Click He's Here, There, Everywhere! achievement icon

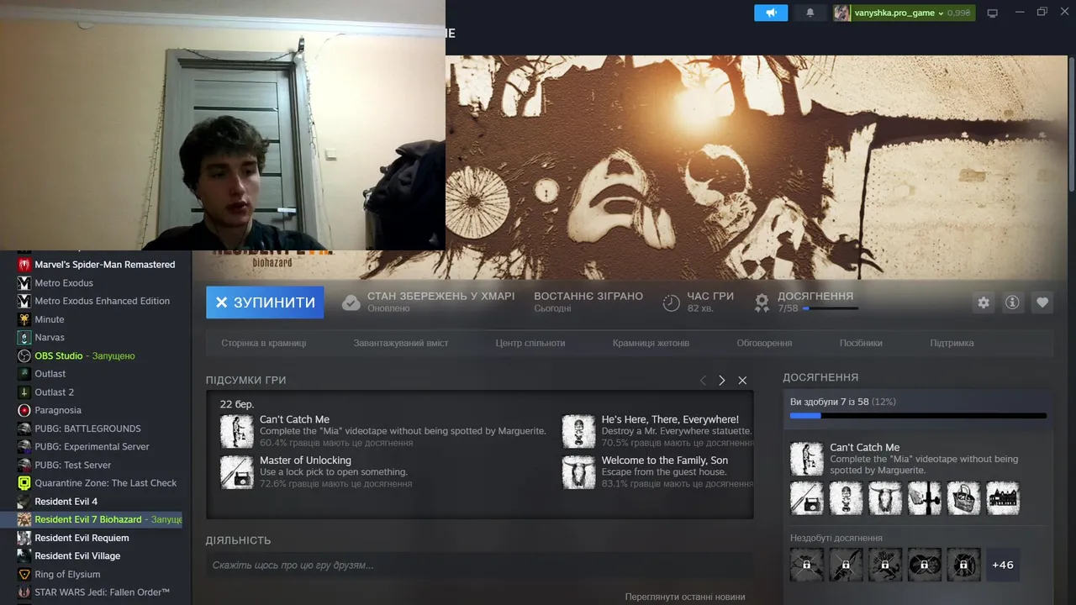[x=578, y=431]
